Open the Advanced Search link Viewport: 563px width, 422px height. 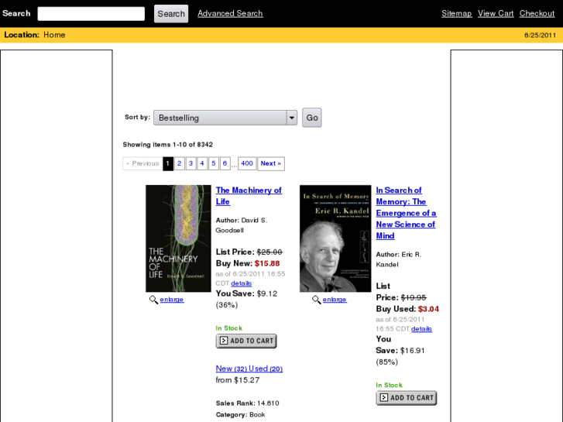click(230, 13)
